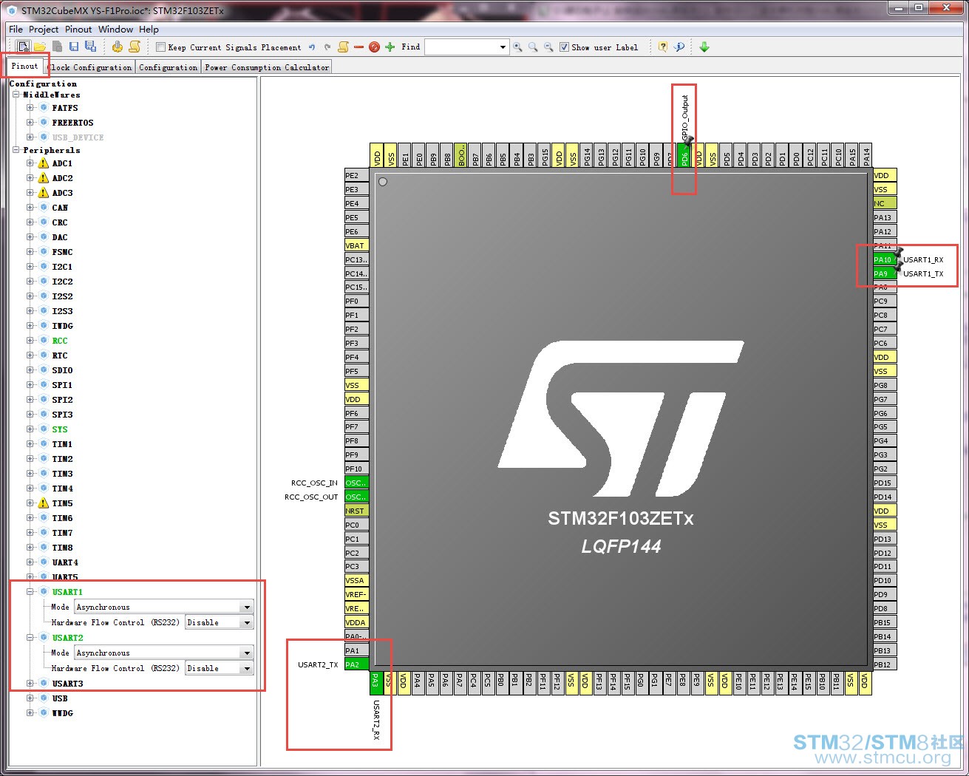Viewport: 969px width, 776px height.
Task: Expand the SYS peripheral node
Action: [30, 429]
